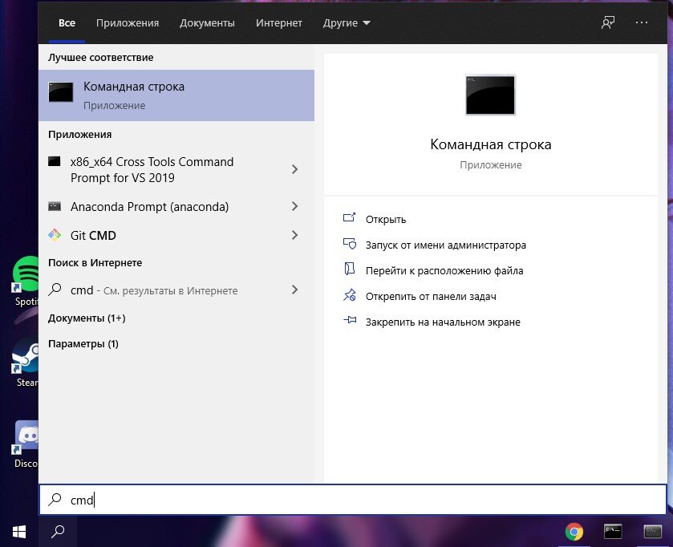This screenshot has width=673, height=547.
Task: Switch to the Интернет tab
Action: (x=279, y=22)
